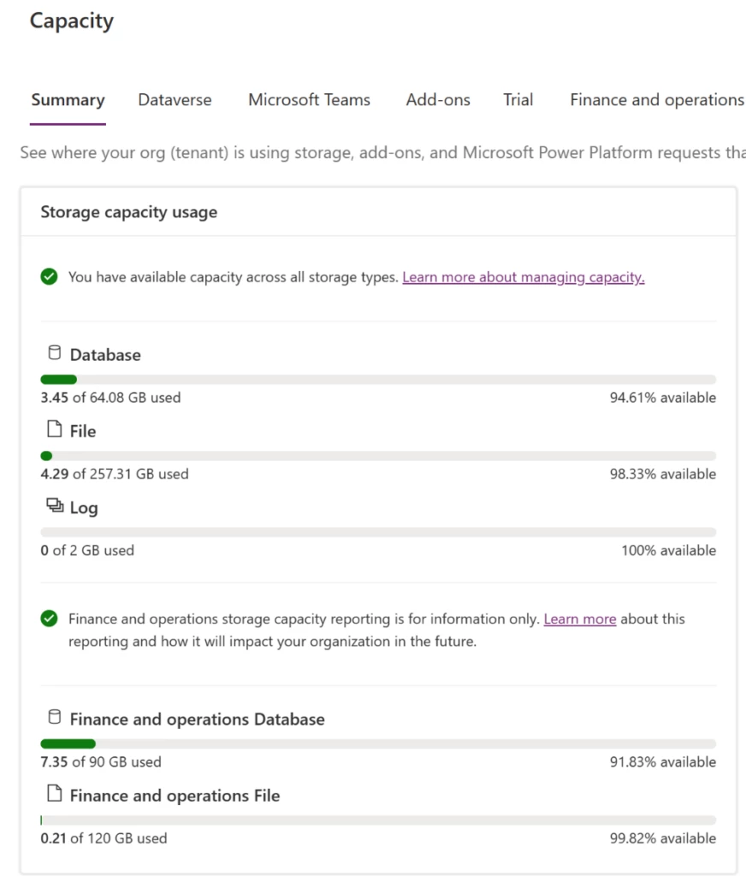Open Learn more about managing capacity link

tap(523, 277)
